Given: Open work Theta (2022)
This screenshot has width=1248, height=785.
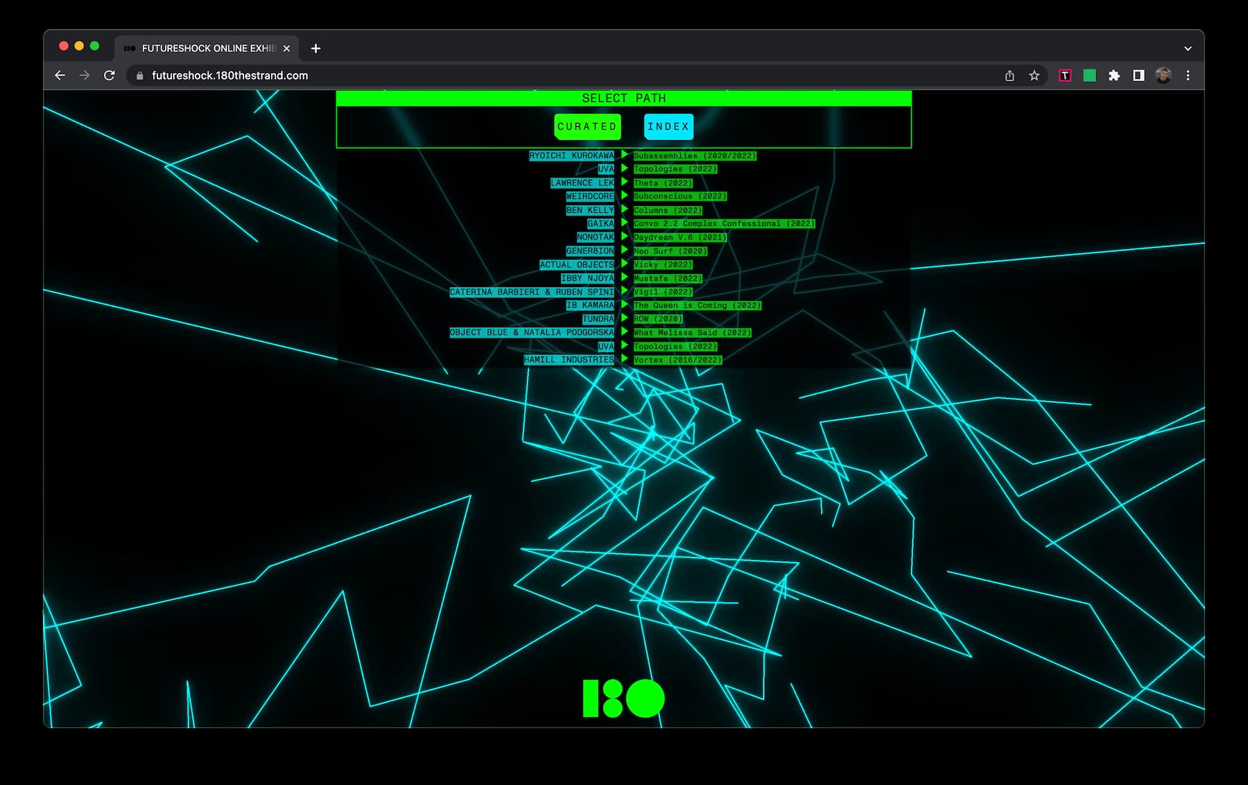Looking at the screenshot, I should [663, 183].
